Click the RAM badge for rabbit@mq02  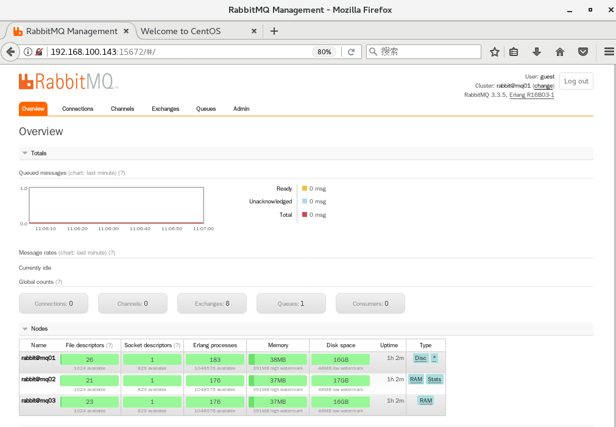click(416, 379)
